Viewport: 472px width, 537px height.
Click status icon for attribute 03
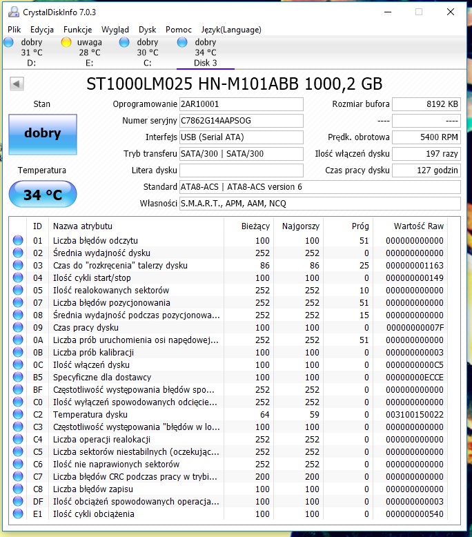click(x=18, y=265)
